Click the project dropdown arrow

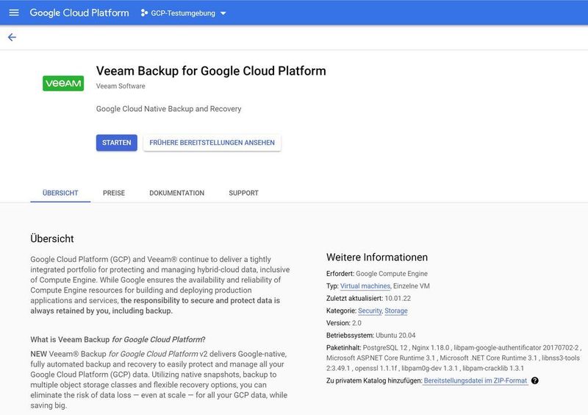[223, 13]
